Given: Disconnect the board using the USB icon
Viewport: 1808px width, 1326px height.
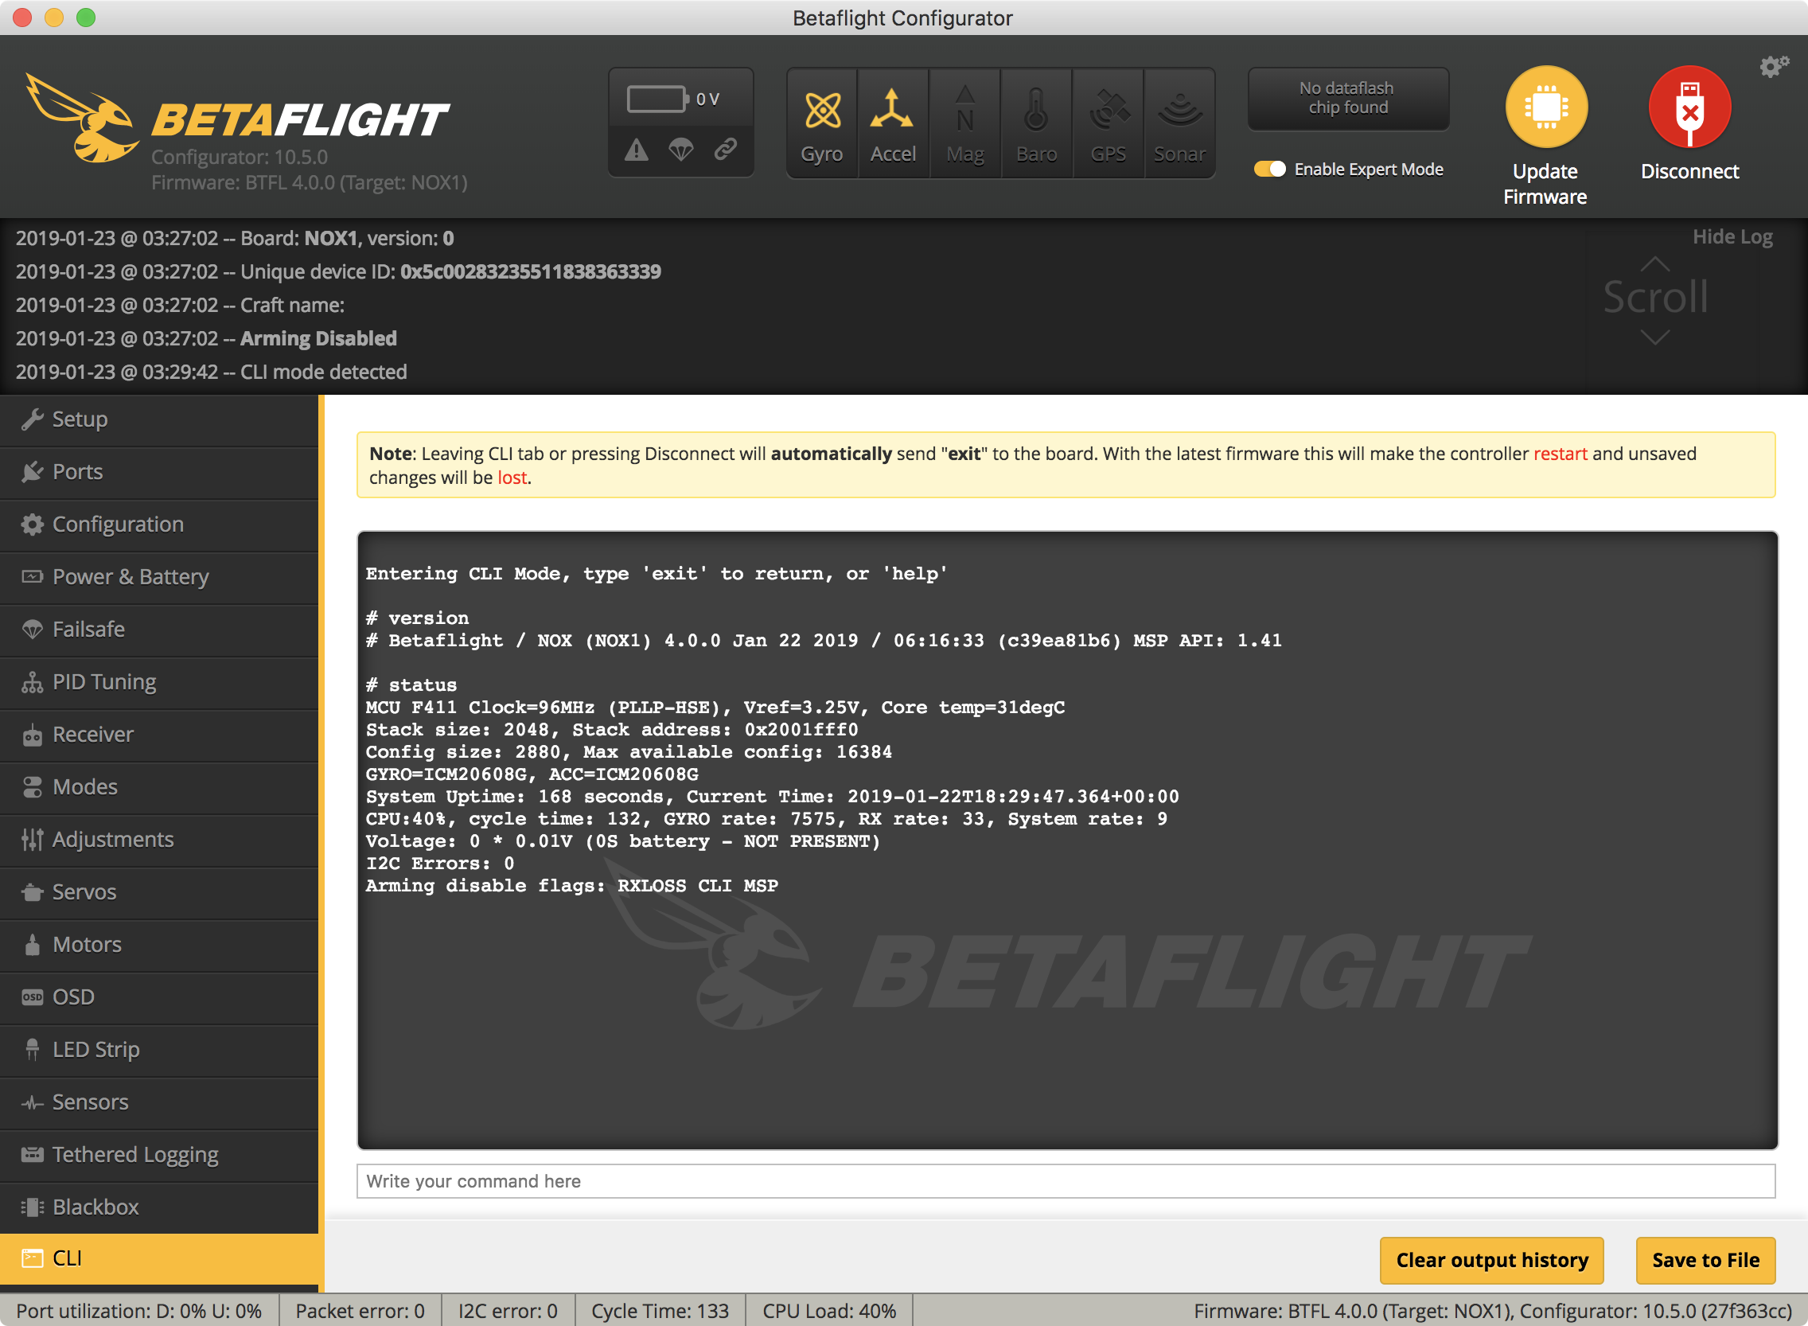Looking at the screenshot, I should pos(1689,107).
